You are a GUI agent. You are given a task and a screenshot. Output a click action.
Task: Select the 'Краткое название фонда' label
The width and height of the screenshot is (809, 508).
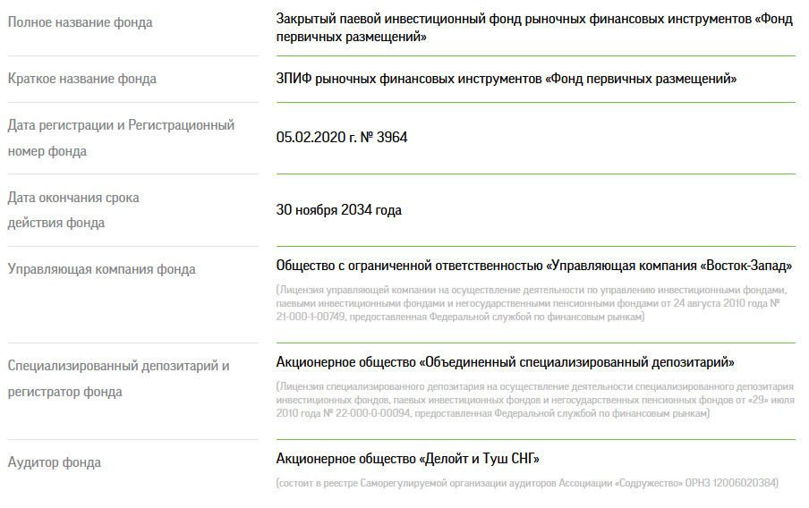click(82, 79)
